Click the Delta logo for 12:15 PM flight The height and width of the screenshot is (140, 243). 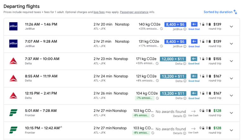(13, 95)
